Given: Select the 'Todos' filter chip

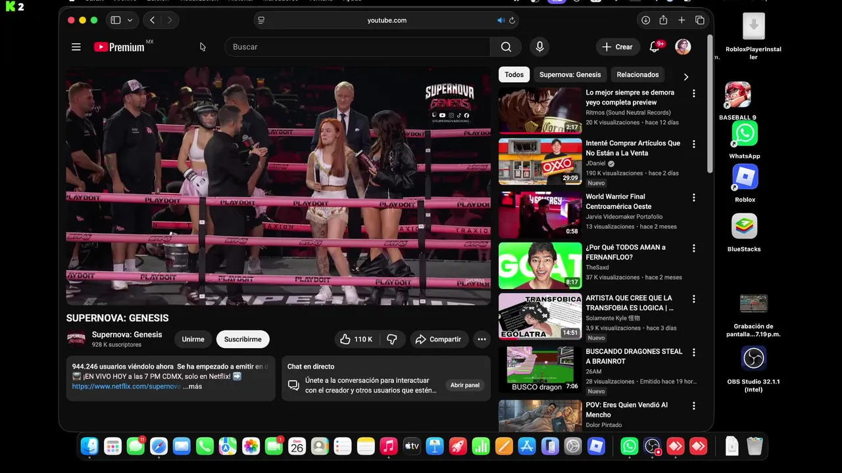Looking at the screenshot, I should pyautogui.click(x=514, y=75).
